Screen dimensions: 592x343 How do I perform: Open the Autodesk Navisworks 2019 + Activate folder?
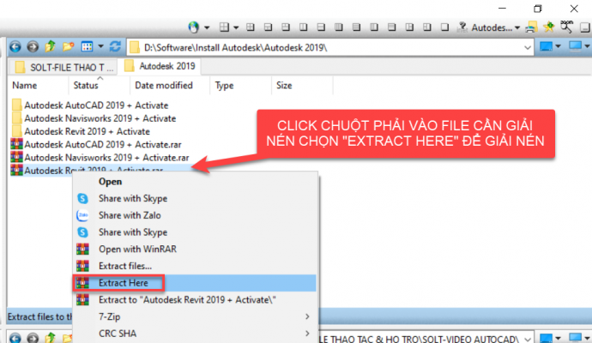(x=94, y=118)
